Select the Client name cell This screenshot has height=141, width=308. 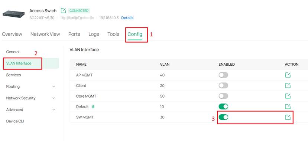(x=81, y=86)
